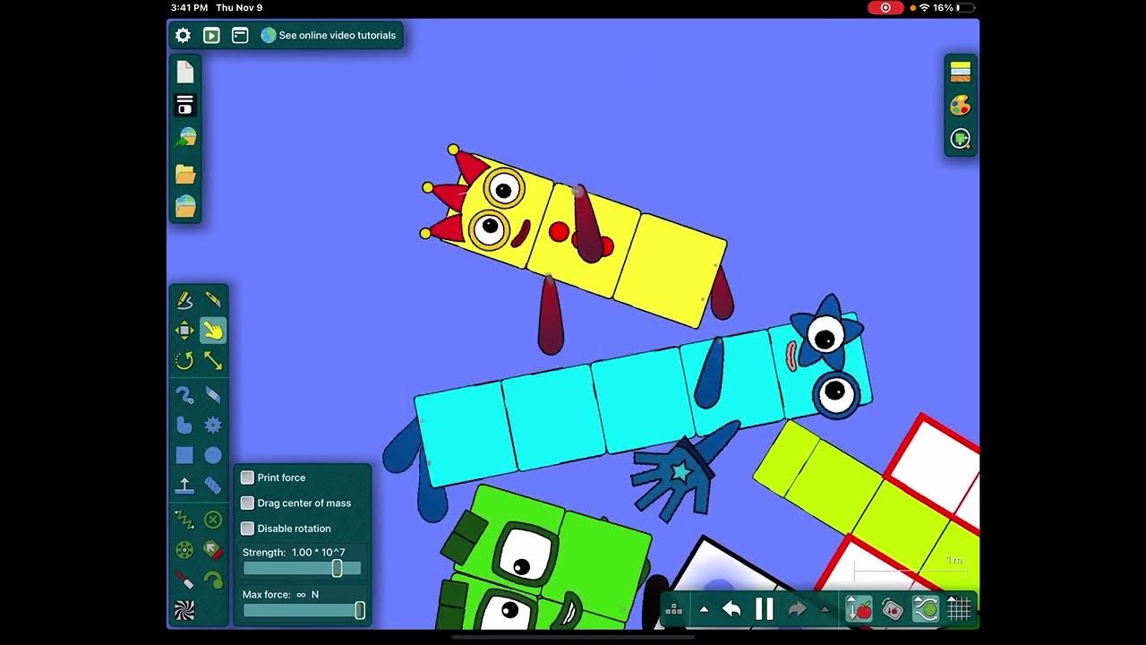Select the Drag hand tool

pos(213,331)
